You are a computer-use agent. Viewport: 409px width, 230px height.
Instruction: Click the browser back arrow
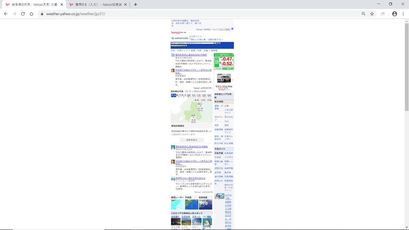coord(6,14)
